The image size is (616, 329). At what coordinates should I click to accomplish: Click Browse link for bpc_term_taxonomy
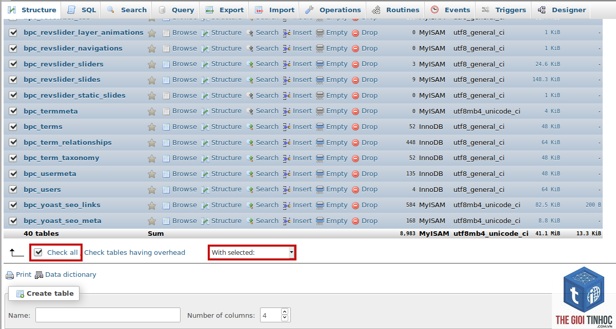click(184, 158)
